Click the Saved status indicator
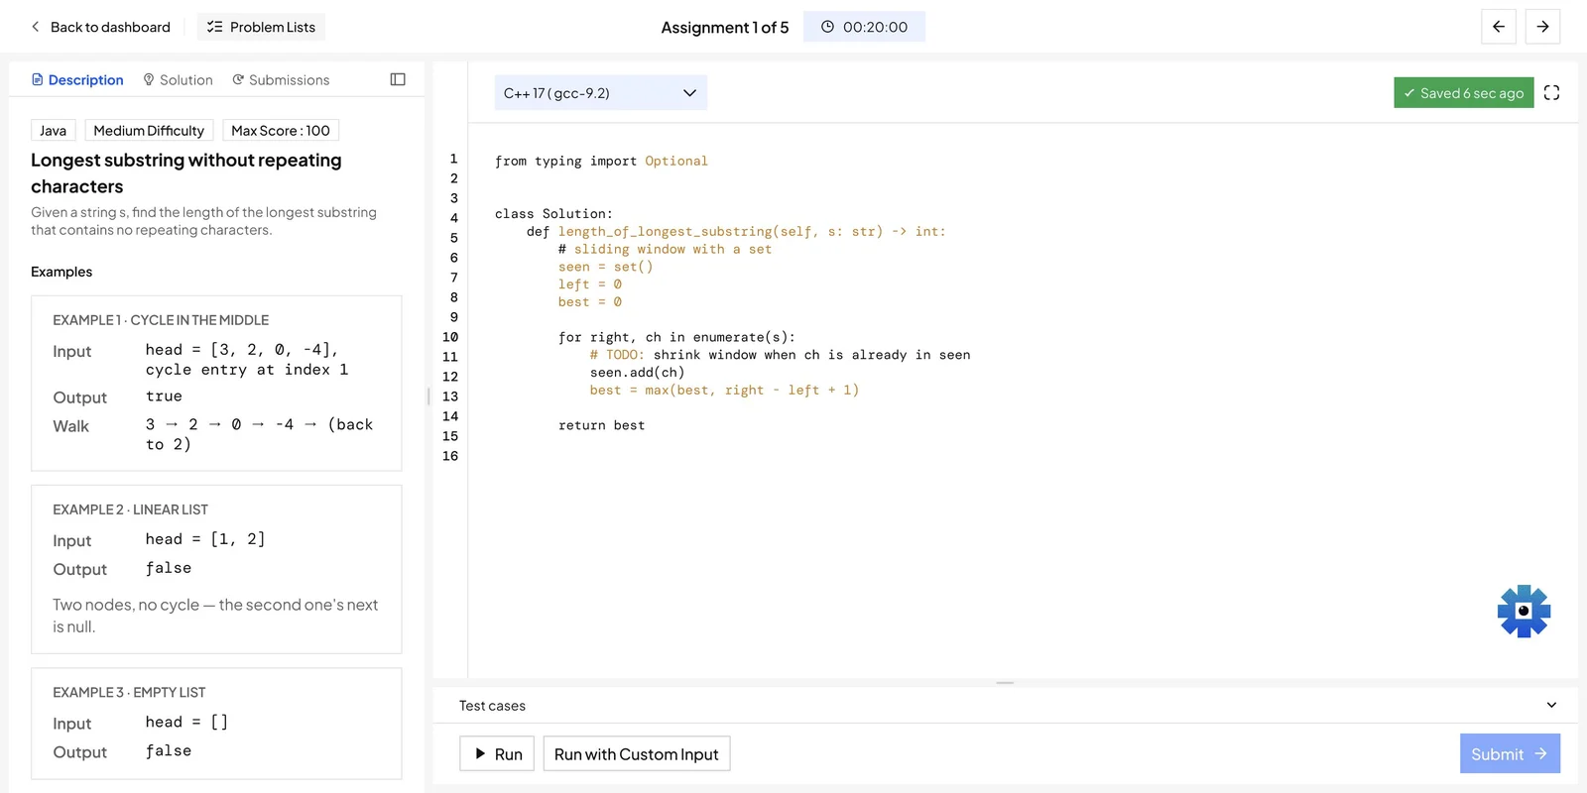This screenshot has height=793, width=1587. (x=1463, y=92)
